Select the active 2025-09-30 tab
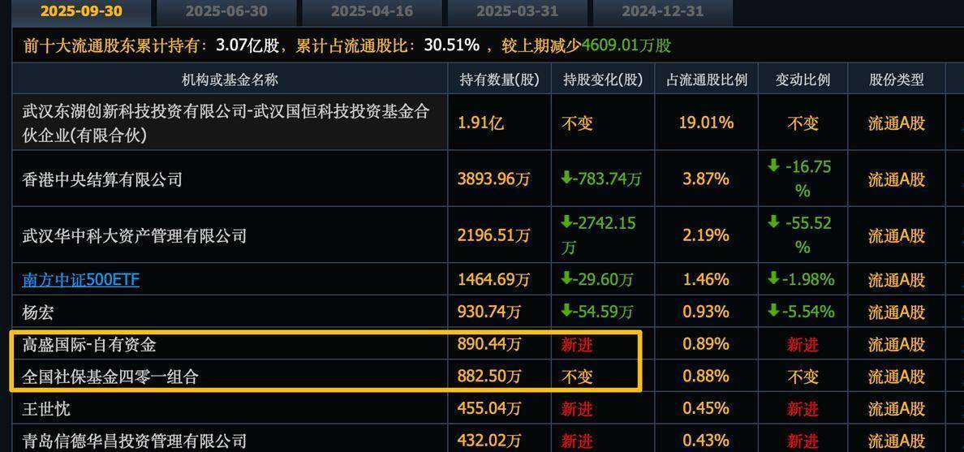Viewport: 964px width, 452px height. coord(80,11)
